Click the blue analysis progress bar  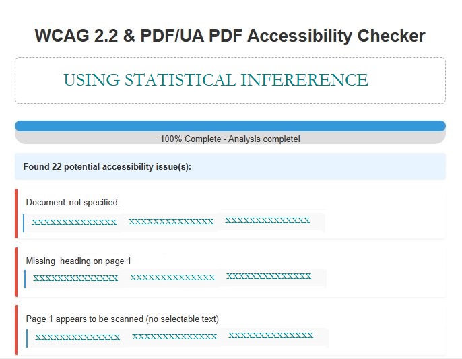pyautogui.click(x=230, y=126)
